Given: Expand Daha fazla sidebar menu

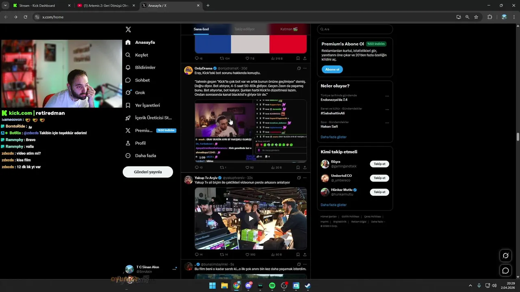Looking at the screenshot, I should tap(141, 155).
